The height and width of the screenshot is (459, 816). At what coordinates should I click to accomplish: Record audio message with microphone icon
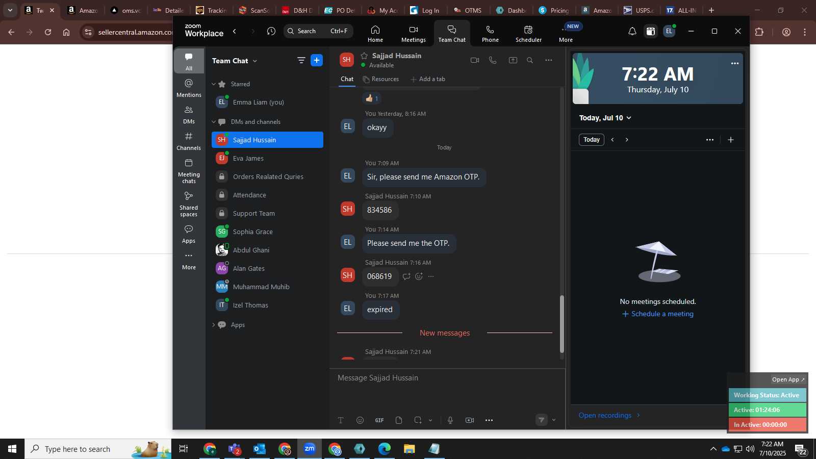450,420
